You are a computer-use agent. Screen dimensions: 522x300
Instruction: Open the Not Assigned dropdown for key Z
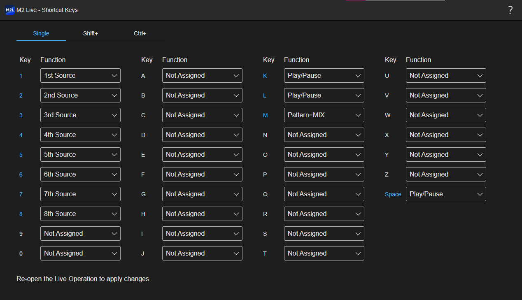[446, 174]
